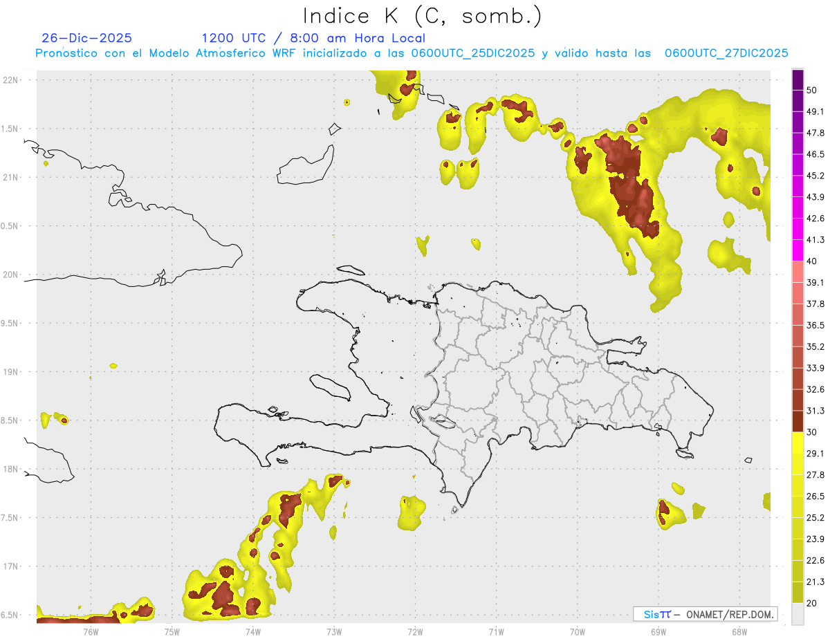The width and height of the screenshot is (830, 641).
Task: Pick the magenta colorbar segment between 41.3 and 42.6
Action: (797, 229)
